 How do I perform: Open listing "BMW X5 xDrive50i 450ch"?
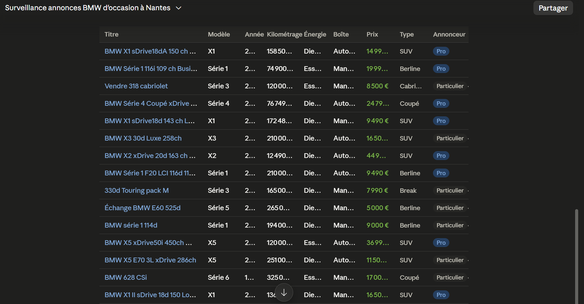[148, 242]
